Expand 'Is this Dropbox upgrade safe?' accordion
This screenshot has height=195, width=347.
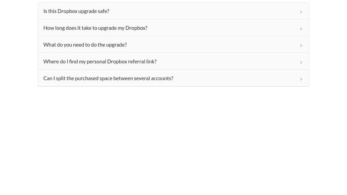click(x=173, y=11)
